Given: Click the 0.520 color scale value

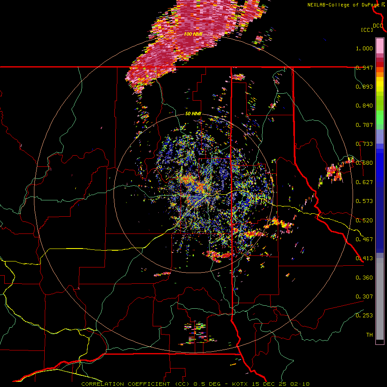Looking at the screenshot, I should click(364, 221).
